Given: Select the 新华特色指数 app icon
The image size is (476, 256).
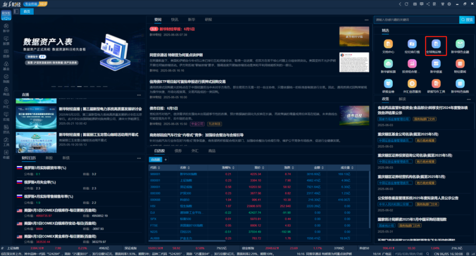Looking at the screenshot, I should (x=460, y=83).
